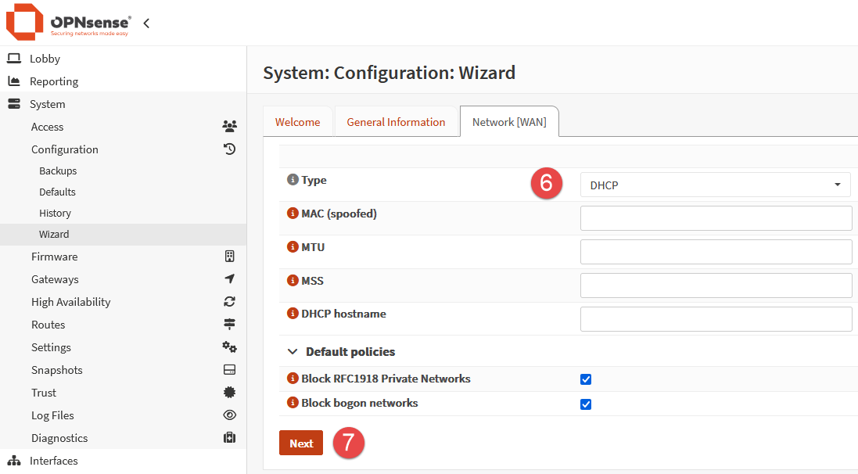Click the Access users icon
The width and height of the screenshot is (858, 474).
229,127
